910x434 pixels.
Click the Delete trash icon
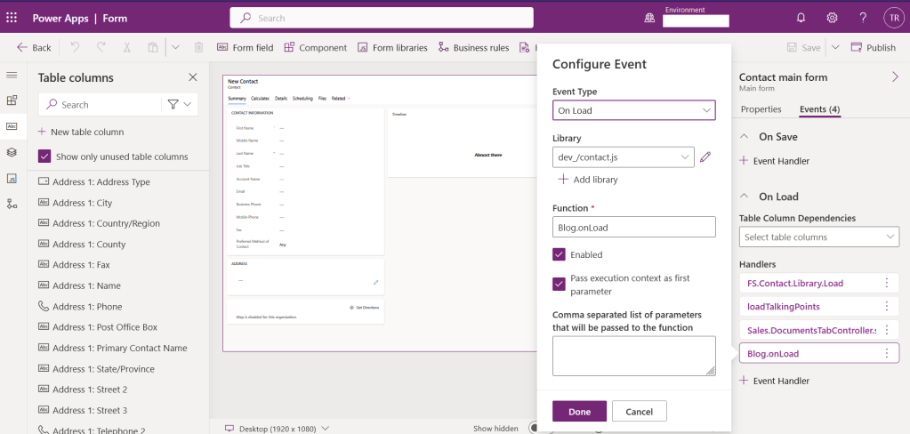coord(198,47)
